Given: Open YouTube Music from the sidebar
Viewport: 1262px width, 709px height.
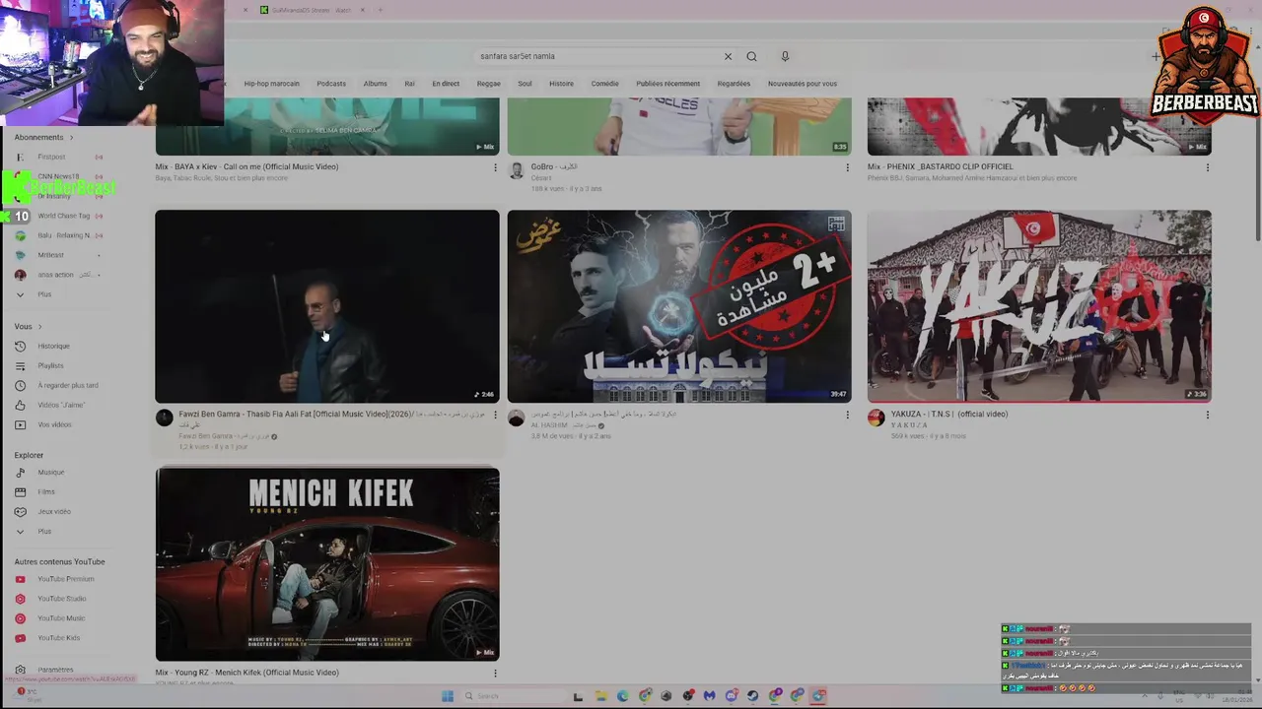Looking at the screenshot, I should [x=51, y=618].
